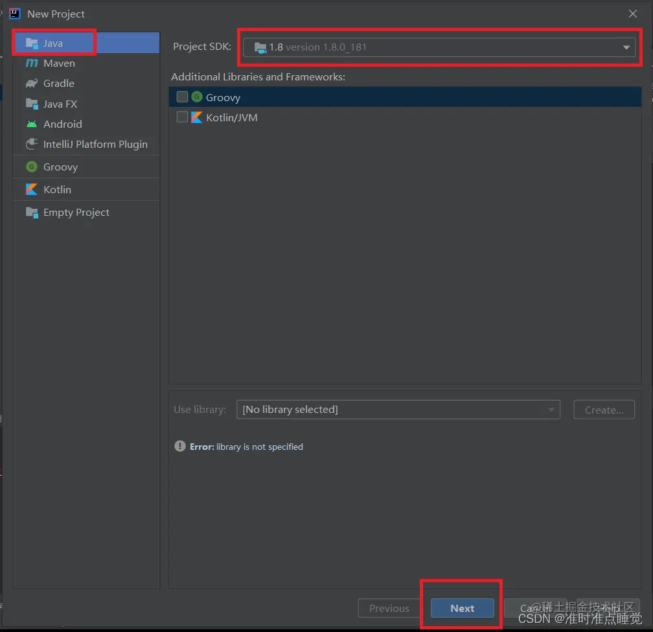Enable the Groovy library checkbox
Viewport: 653px width, 632px height.
coord(182,97)
